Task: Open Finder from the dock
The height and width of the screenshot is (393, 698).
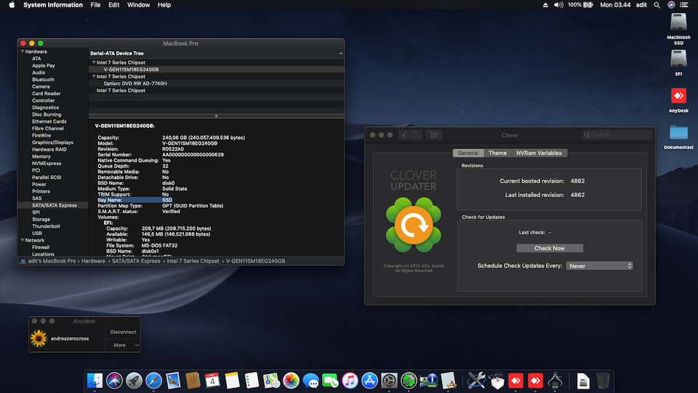Action: (95, 381)
